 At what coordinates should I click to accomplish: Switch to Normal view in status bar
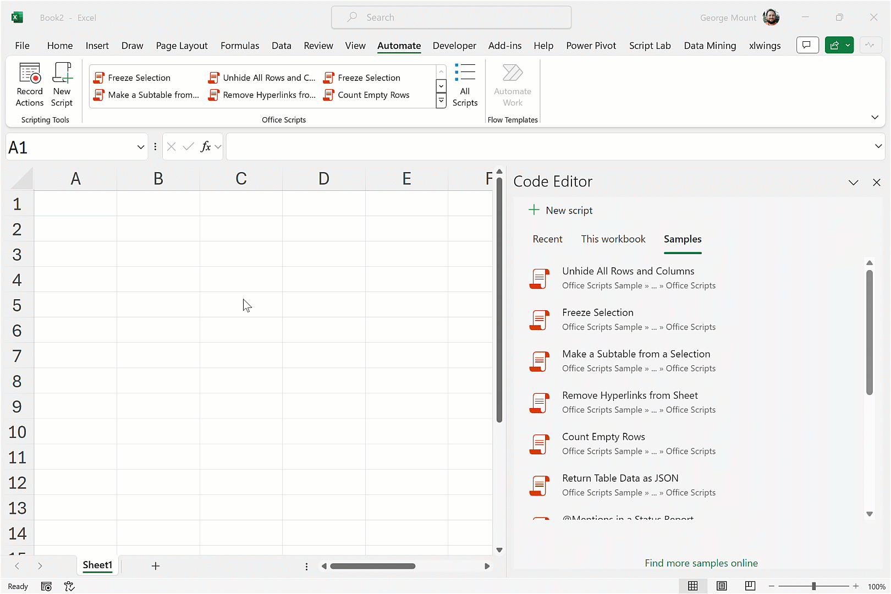point(693,586)
